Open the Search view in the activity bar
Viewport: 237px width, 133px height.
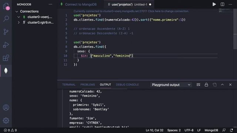(x=6, y=18)
